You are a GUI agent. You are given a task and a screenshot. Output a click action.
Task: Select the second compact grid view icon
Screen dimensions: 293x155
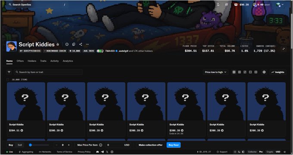tap(240, 72)
